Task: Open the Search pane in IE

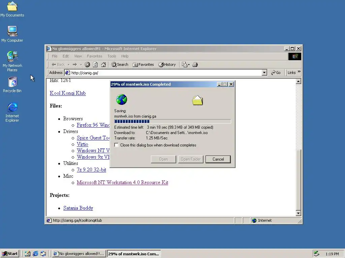Action: tap(120, 64)
